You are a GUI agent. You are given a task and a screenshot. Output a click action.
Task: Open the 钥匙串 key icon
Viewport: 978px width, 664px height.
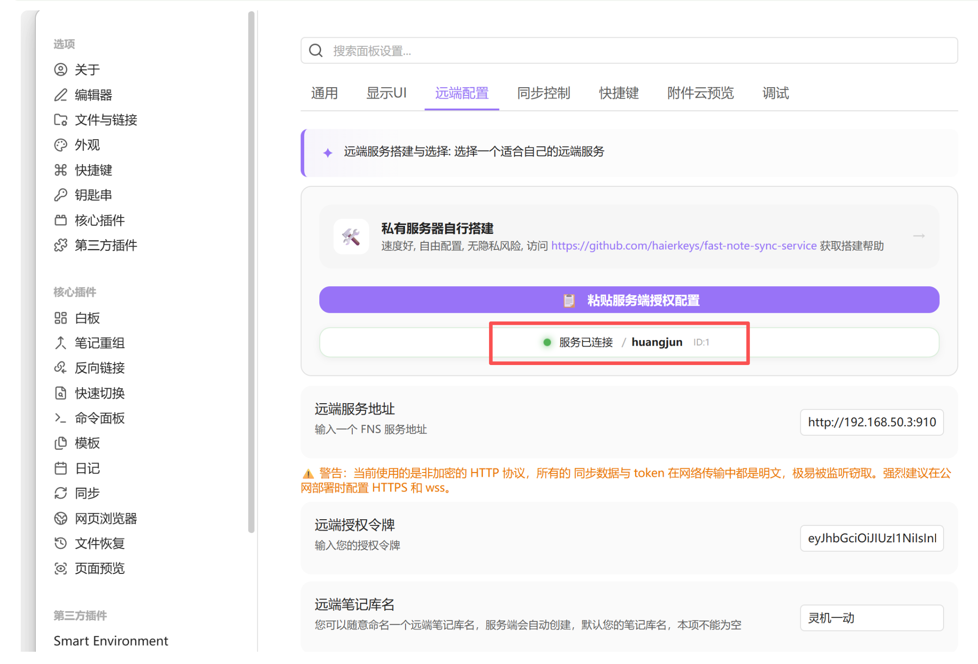(60, 195)
